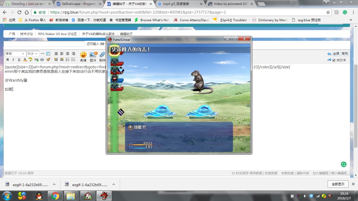
Task: Switch to the SelinaSnape Project1 tab
Action: pos(79,4)
